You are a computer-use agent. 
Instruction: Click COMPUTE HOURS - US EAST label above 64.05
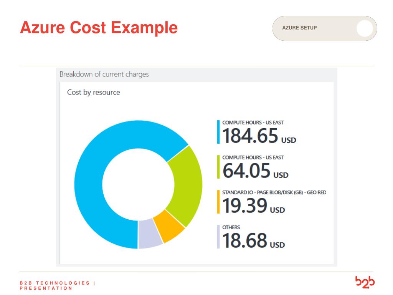(x=253, y=157)
